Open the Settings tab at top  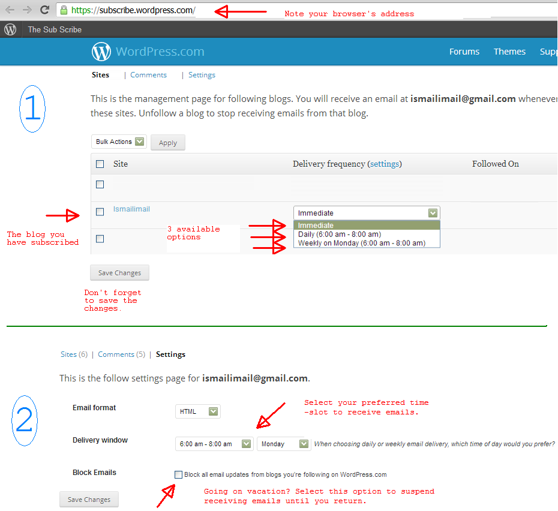tap(202, 75)
